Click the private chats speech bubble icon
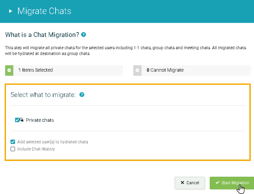Viewport: 254px width, 194px height. [22, 120]
